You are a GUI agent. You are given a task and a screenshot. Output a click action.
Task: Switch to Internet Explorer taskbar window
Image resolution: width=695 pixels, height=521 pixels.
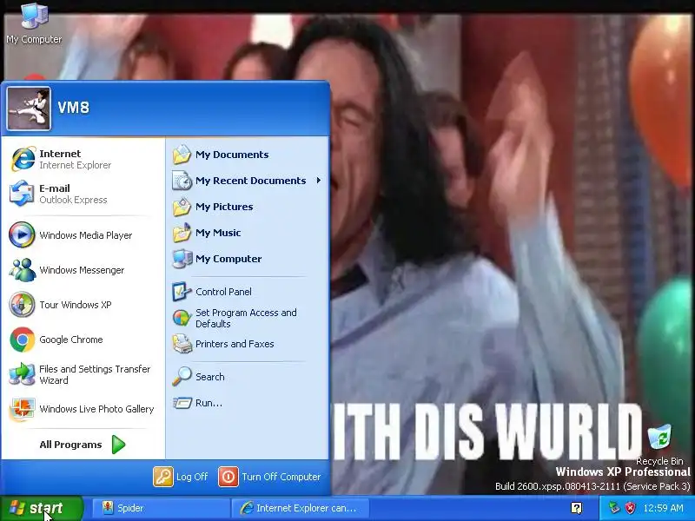click(299, 508)
